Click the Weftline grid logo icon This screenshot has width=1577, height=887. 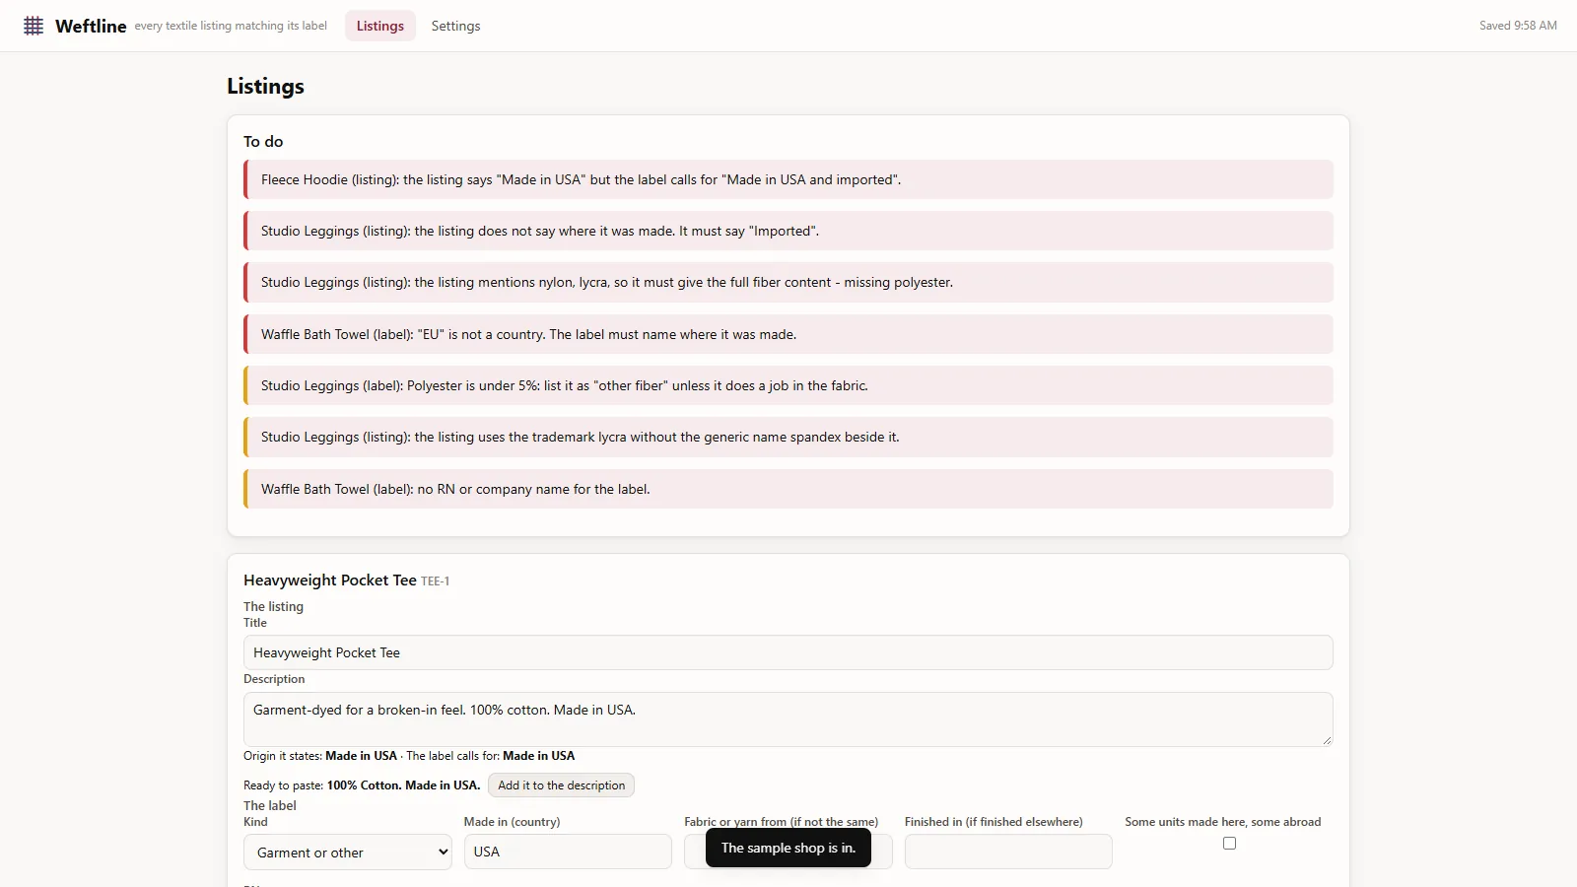coord(34,26)
